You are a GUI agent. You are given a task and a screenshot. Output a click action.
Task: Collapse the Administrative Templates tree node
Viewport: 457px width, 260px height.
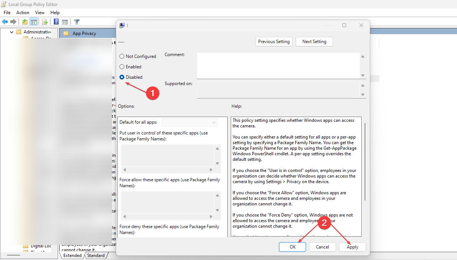click(12, 32)
